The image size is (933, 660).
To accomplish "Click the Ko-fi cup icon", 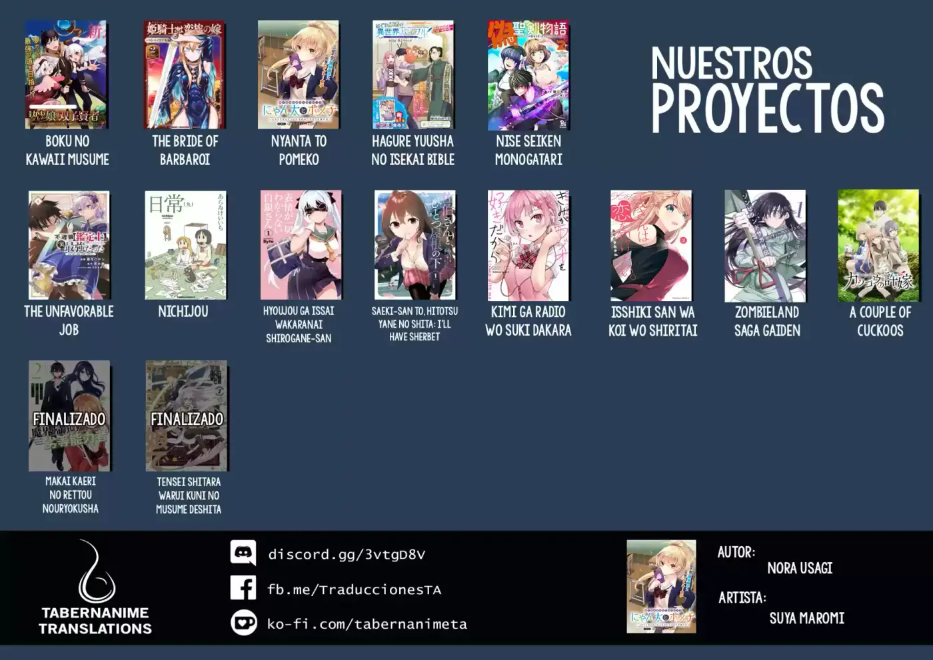I will pos(243,623).
